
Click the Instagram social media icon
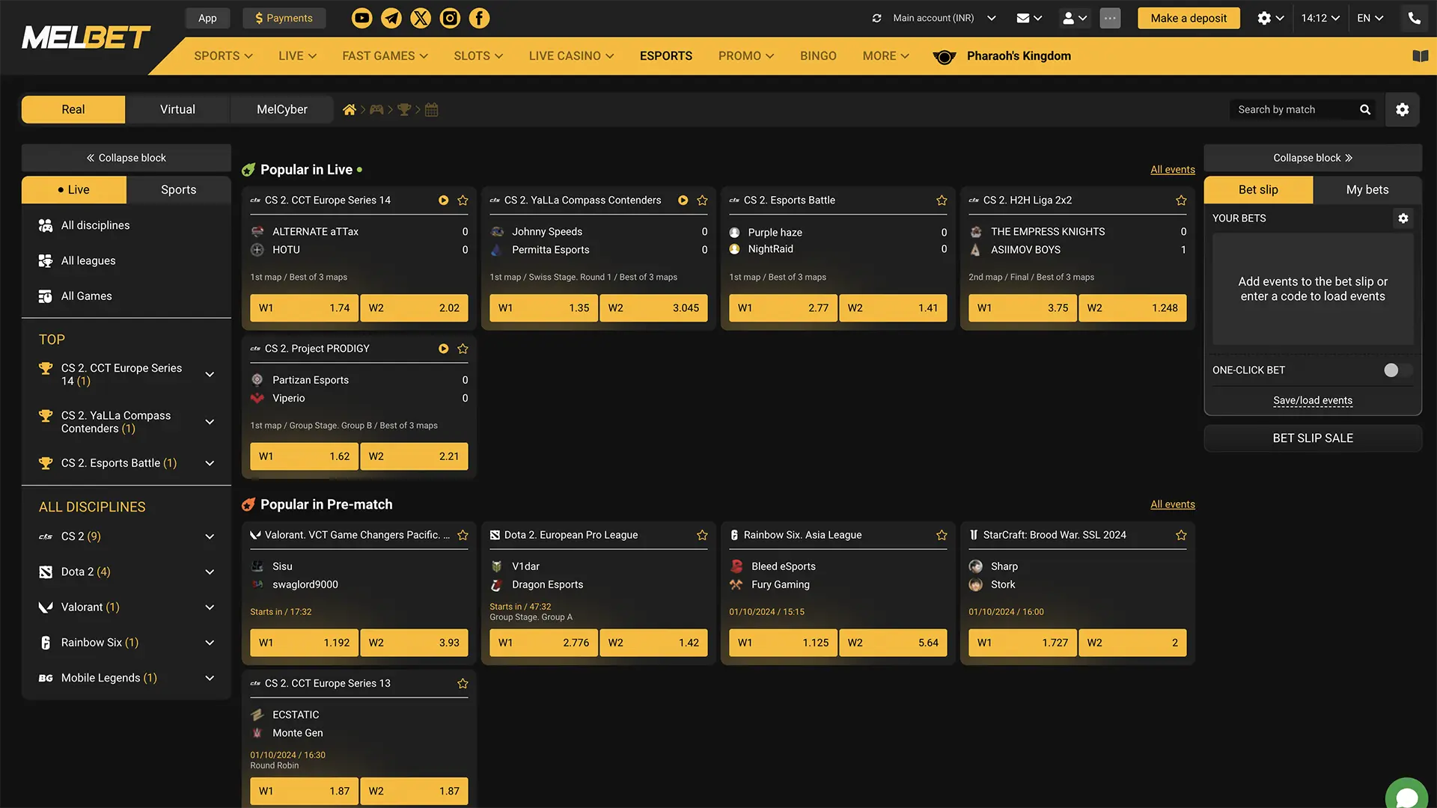(x=449, y=18)
